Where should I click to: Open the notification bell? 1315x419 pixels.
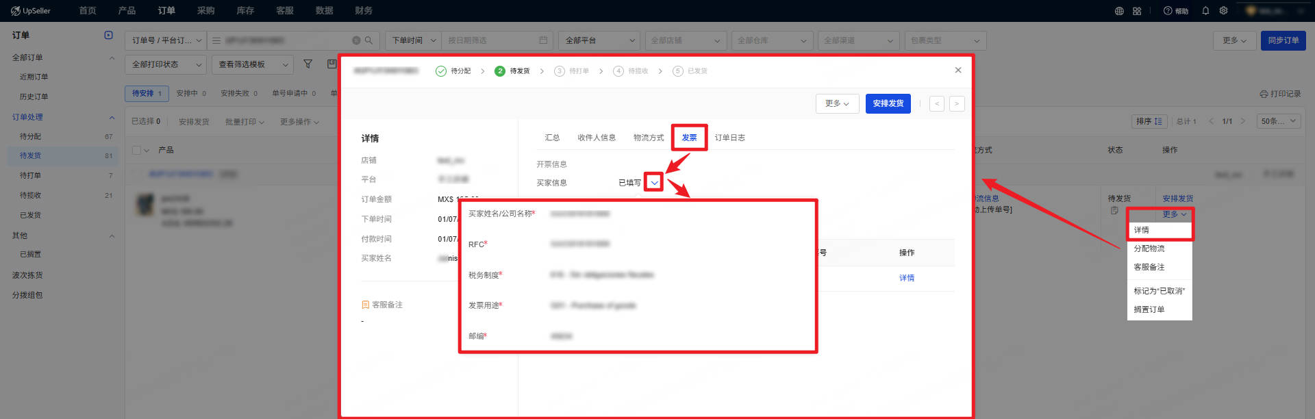click(1205, 11)
